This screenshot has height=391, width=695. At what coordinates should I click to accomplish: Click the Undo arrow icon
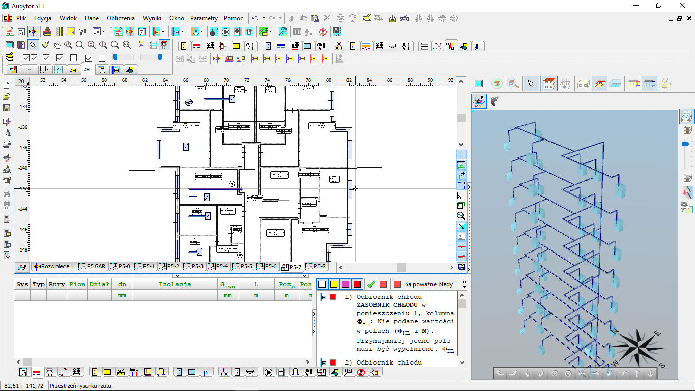[x=255, y=18]
